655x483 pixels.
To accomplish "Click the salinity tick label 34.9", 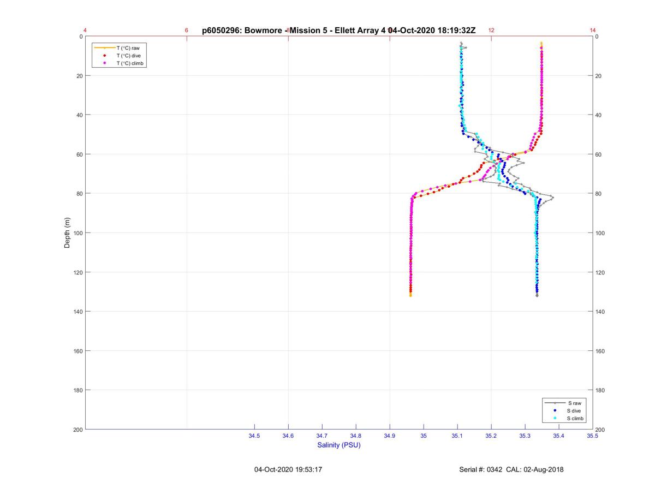I will pyautogui.click(x=390, y=436).
